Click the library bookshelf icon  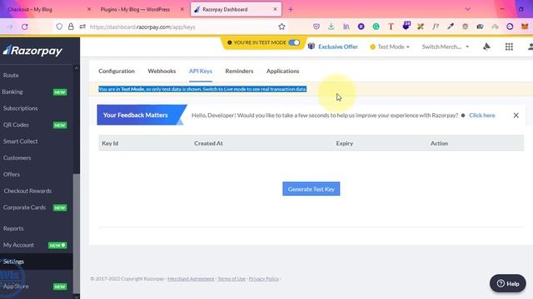click(346, 27)
